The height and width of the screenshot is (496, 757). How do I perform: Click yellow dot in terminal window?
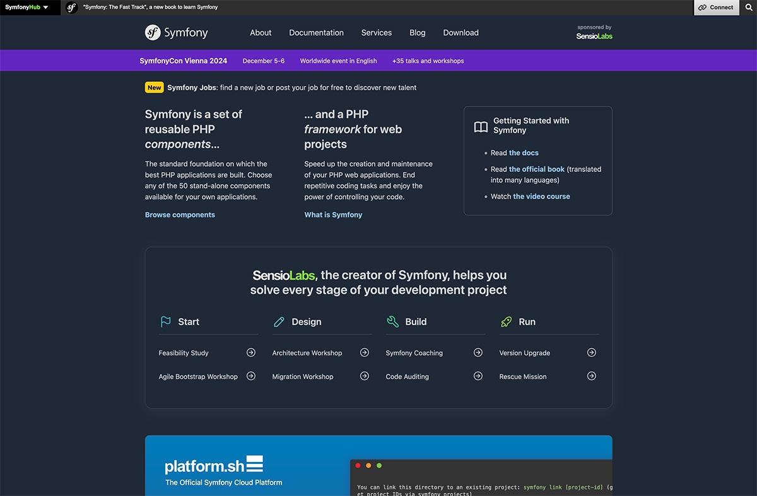tap(368, 466)
